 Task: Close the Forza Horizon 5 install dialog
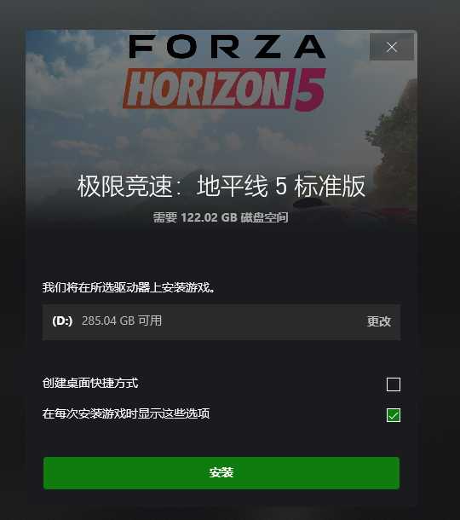(391, 47)
